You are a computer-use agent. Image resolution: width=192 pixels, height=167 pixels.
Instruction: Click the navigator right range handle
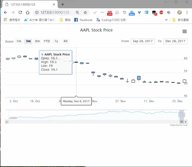tap(184, 115)
